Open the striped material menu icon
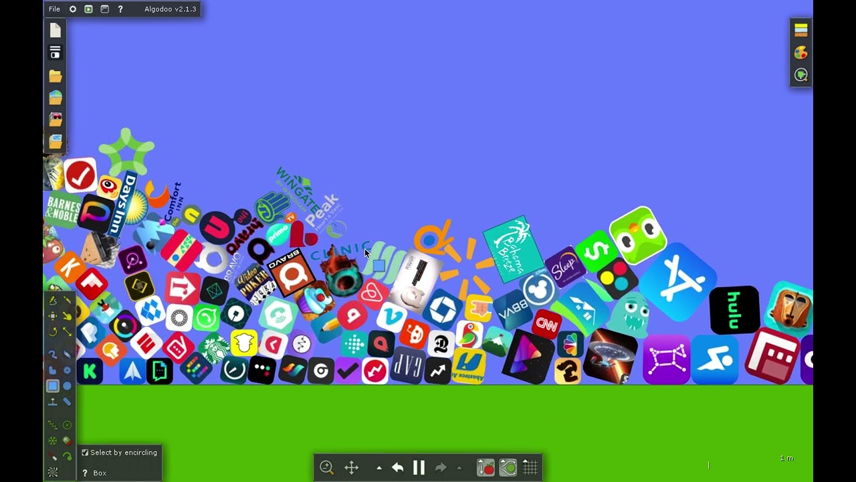This screenshot has height=482, width=856. pos(801,29)
